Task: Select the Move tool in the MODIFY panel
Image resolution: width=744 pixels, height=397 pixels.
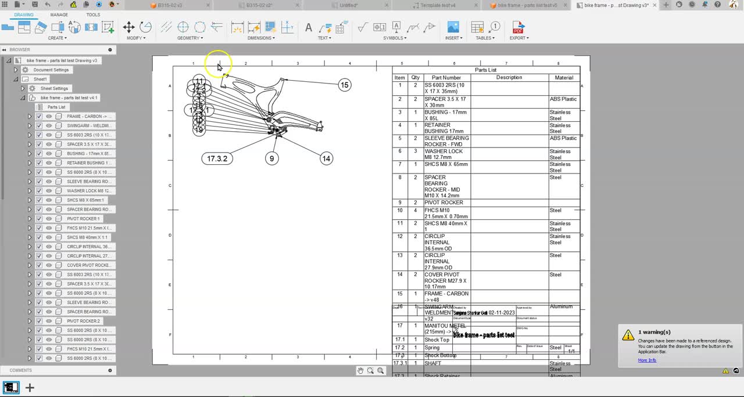Action: click(129, 27)
